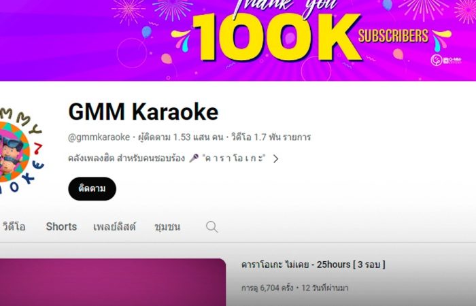Click the GMM Karaoke channel name heading
Viewport: 476px width, 306px height.
pos(143,112)
